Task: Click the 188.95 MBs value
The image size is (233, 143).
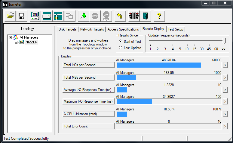Action: (x=169, y=73)
